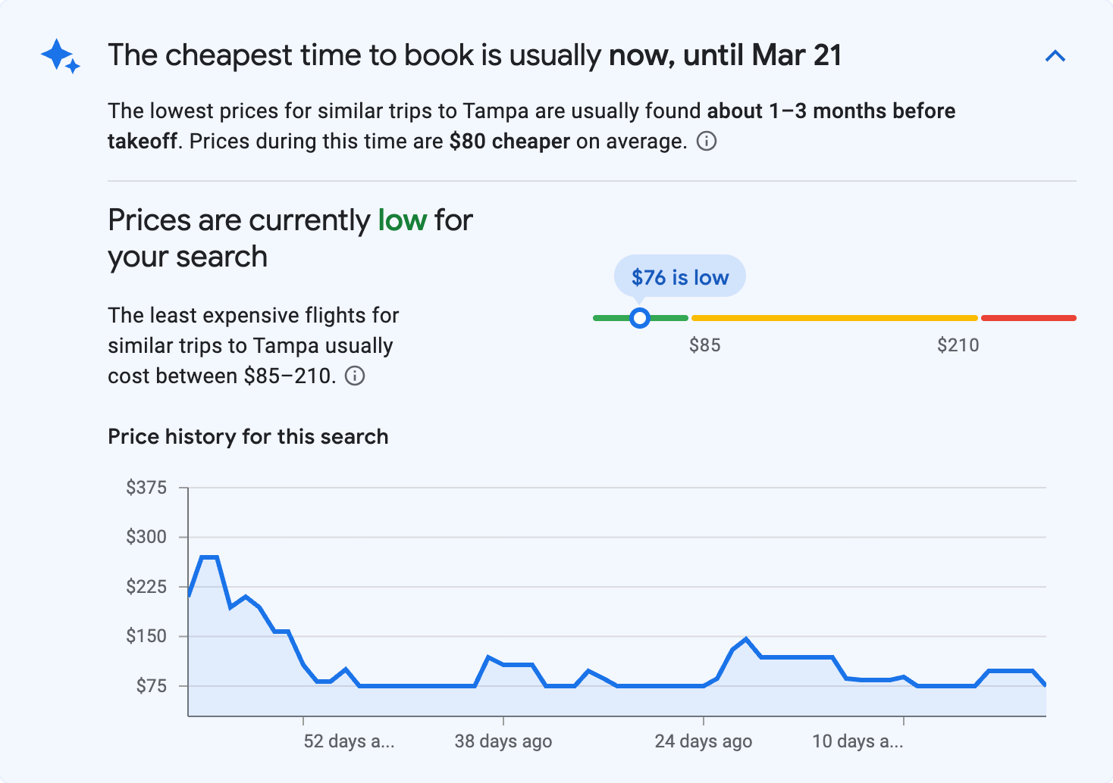Click the yellow typical-price segment of the bar
This screenshot has width=1113, height=783.
[834, 318]
